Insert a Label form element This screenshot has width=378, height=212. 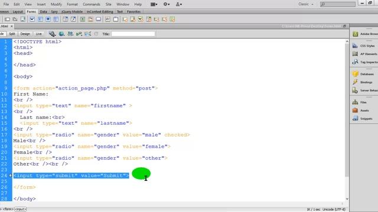[107, 19]
